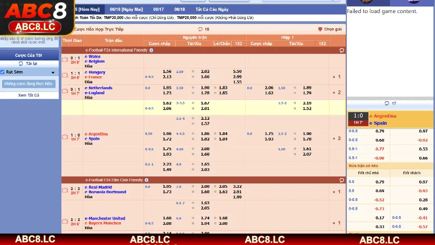Viewport: 435px width, 245px height.
Task: Select the 06/17 date tab
Action: [158, 9]
